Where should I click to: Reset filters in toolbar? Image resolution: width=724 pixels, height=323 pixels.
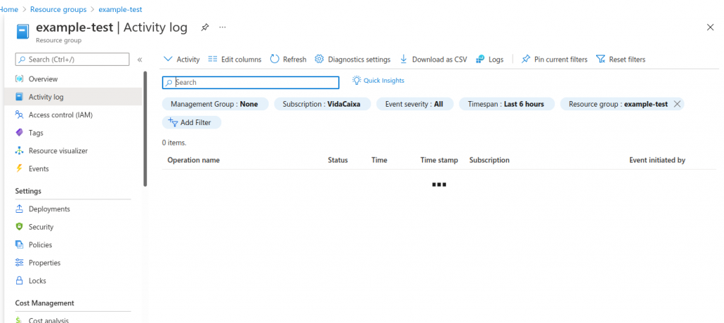tap(621, 59)
